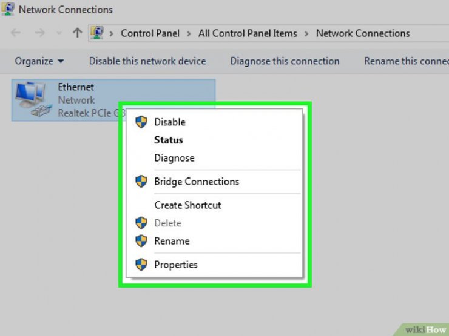
Task: Click the shield icon beside Disable
Action: (x=141, y=122)
